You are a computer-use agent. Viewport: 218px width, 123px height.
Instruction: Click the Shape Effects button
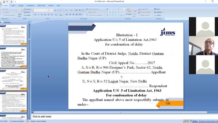coord(144,15)
